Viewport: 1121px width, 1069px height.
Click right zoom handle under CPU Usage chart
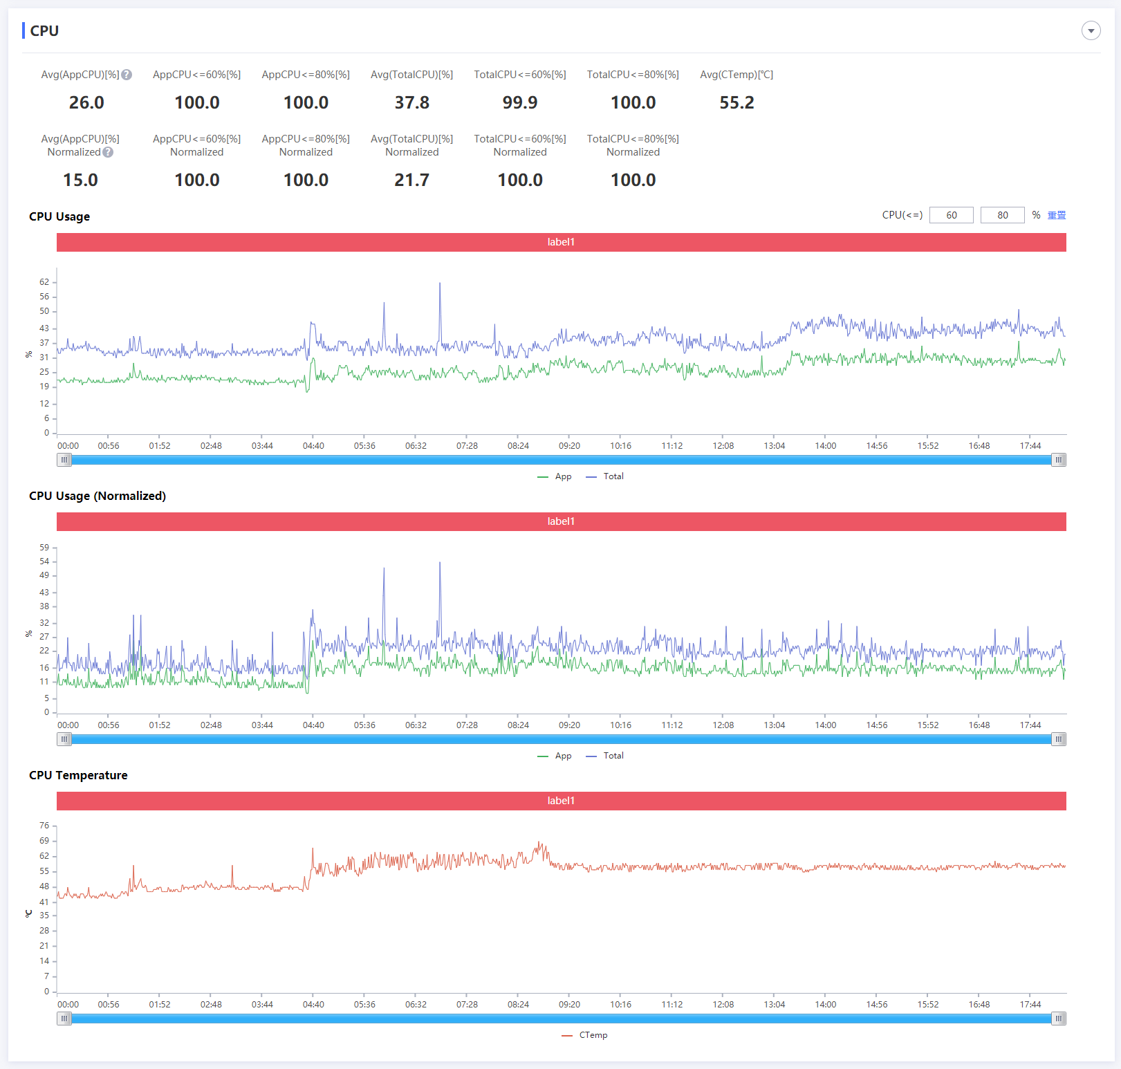point(1058,460)
